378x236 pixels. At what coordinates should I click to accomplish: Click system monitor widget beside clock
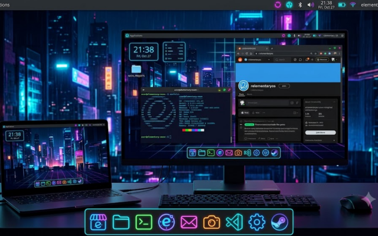(174, 52)
